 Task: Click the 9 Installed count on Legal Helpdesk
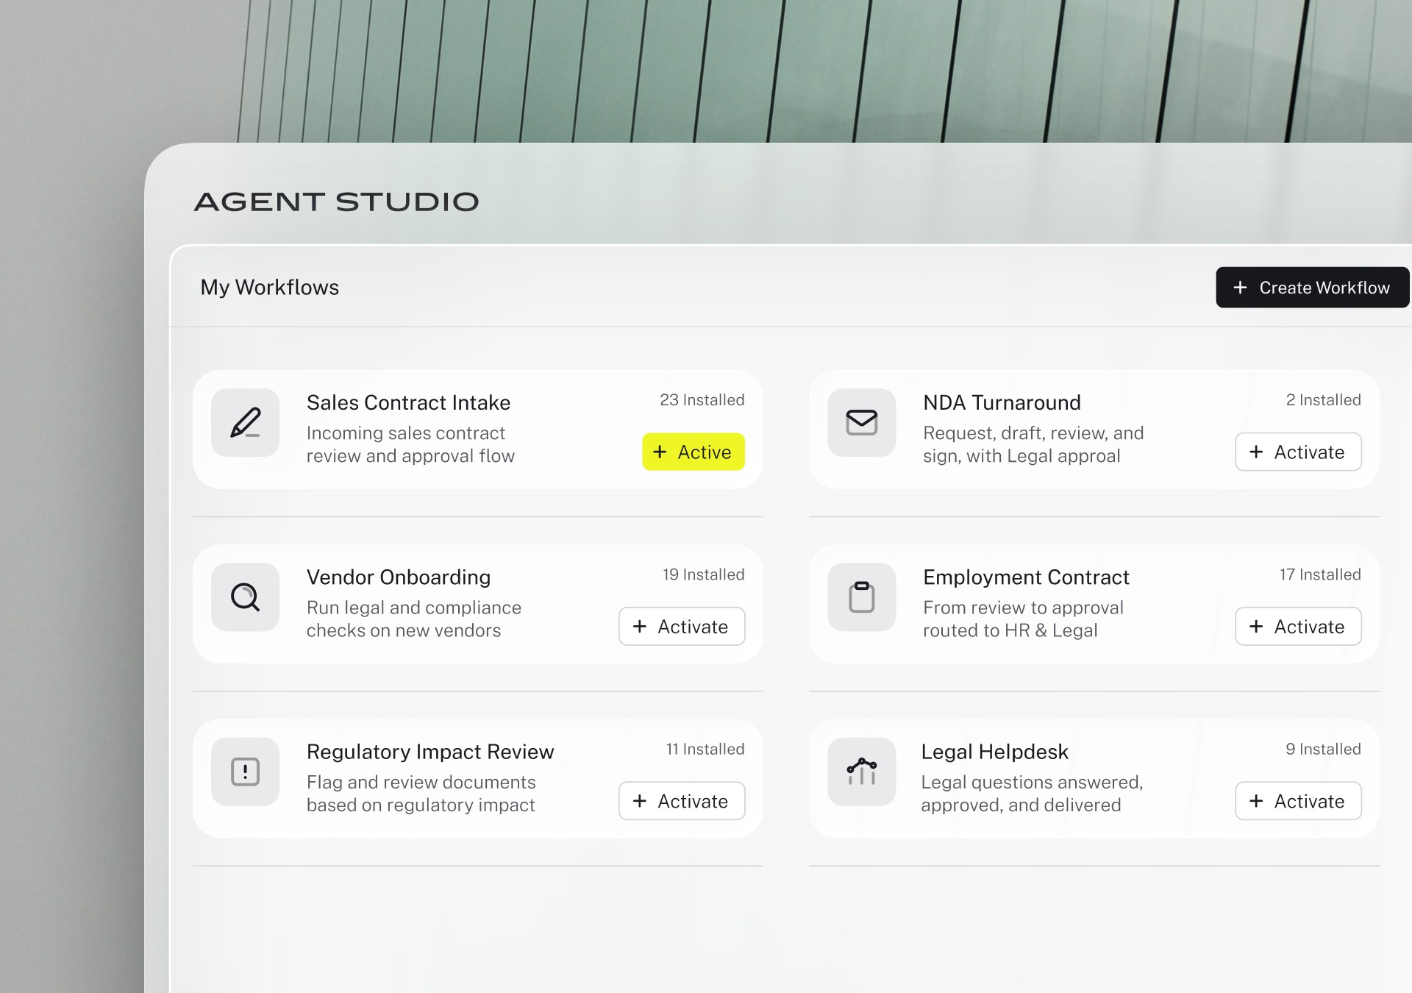coord(1323,749)
